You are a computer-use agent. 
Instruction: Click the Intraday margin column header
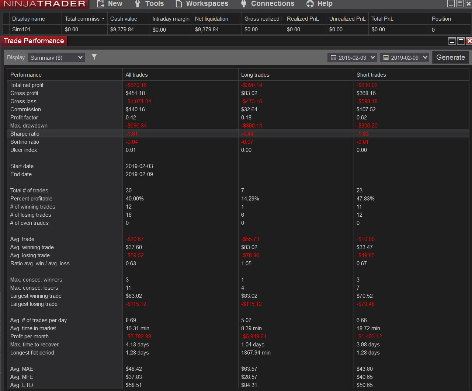click(171, 19)
